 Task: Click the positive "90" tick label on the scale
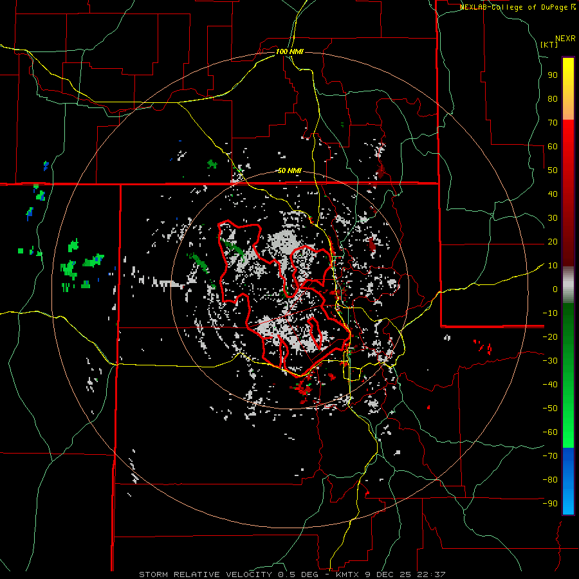pyautogui.click(x=553, y=75)
